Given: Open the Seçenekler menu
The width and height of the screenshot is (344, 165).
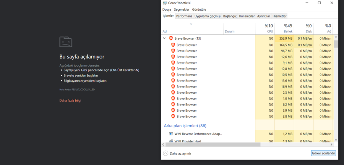Looking at the screenshot, I should point(182,10).
